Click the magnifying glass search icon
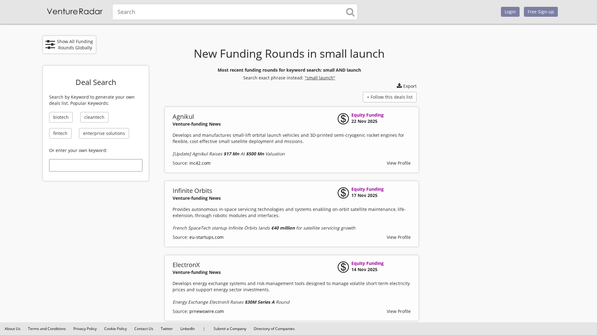The height and width of the screenshot is (335, 597). click(x=350, y=12)
